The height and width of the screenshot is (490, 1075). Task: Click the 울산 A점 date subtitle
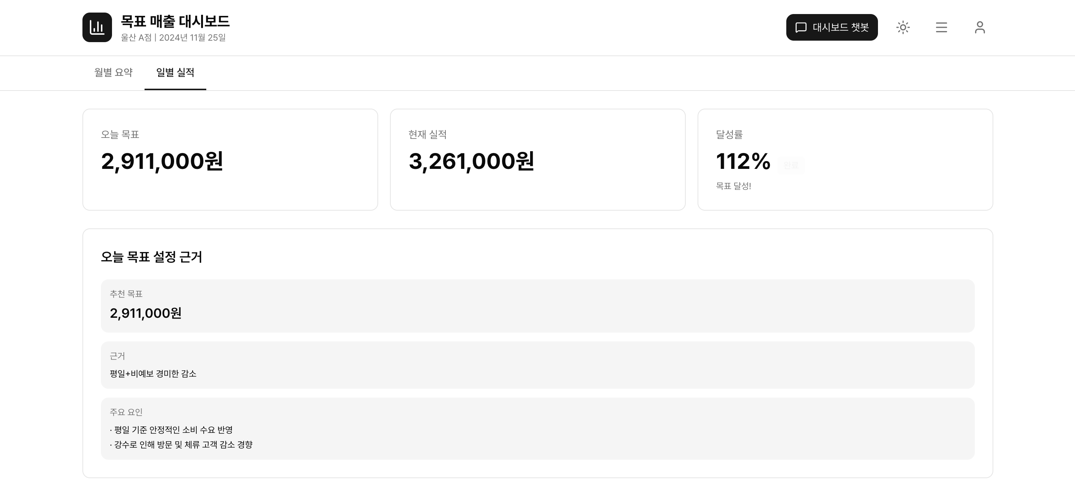(173, 38)
